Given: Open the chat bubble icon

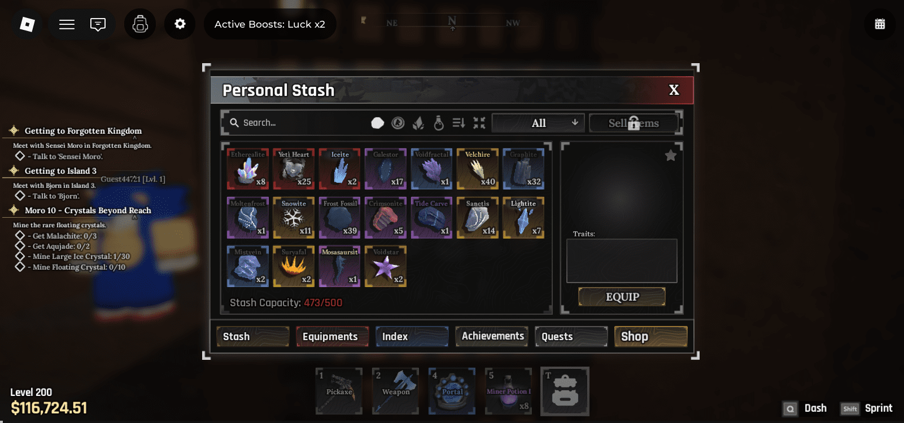Looking at the screenshot, I should [98, 24].
